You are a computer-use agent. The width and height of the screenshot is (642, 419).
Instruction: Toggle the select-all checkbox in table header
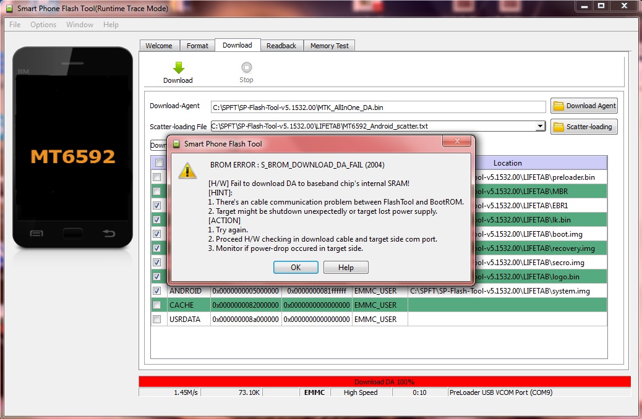(160, 163)
